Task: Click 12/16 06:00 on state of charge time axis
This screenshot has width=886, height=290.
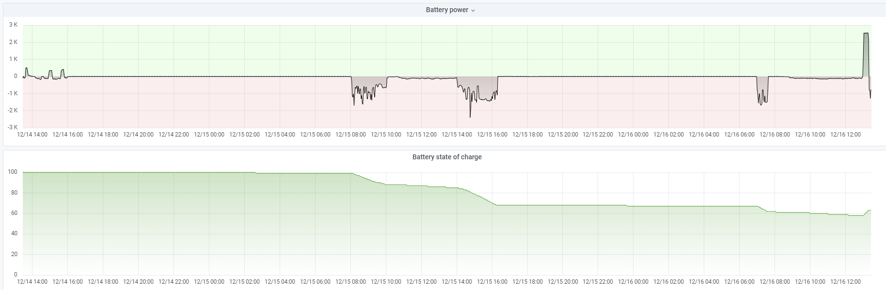Action: click(x=739, y=282)
